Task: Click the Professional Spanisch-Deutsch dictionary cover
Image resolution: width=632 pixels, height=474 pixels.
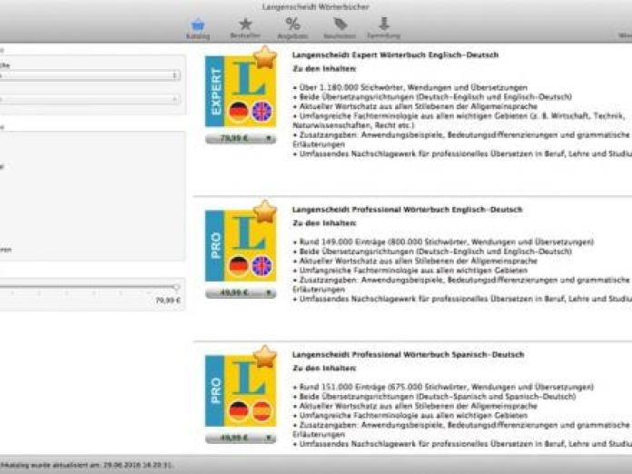Action: [x=241, y=391]
